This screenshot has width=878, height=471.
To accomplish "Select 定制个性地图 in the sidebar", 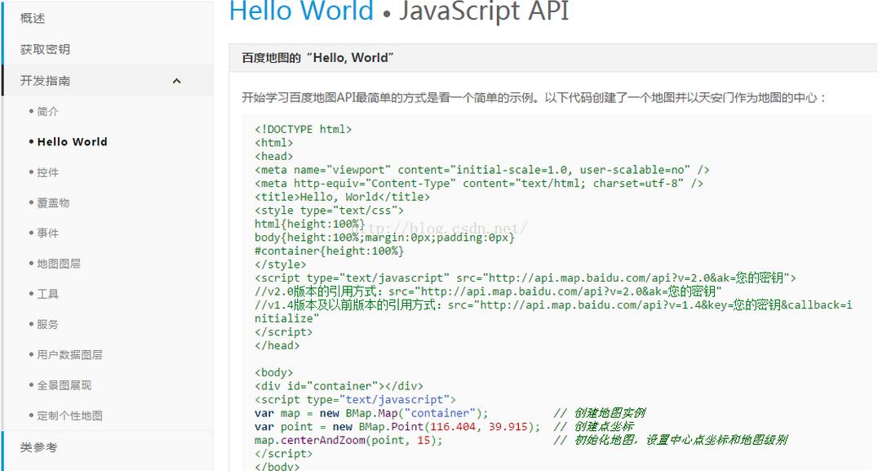I will point(68,415).
